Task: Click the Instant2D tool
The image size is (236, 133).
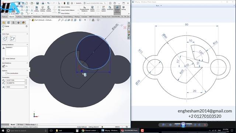Action: [110, 8]
